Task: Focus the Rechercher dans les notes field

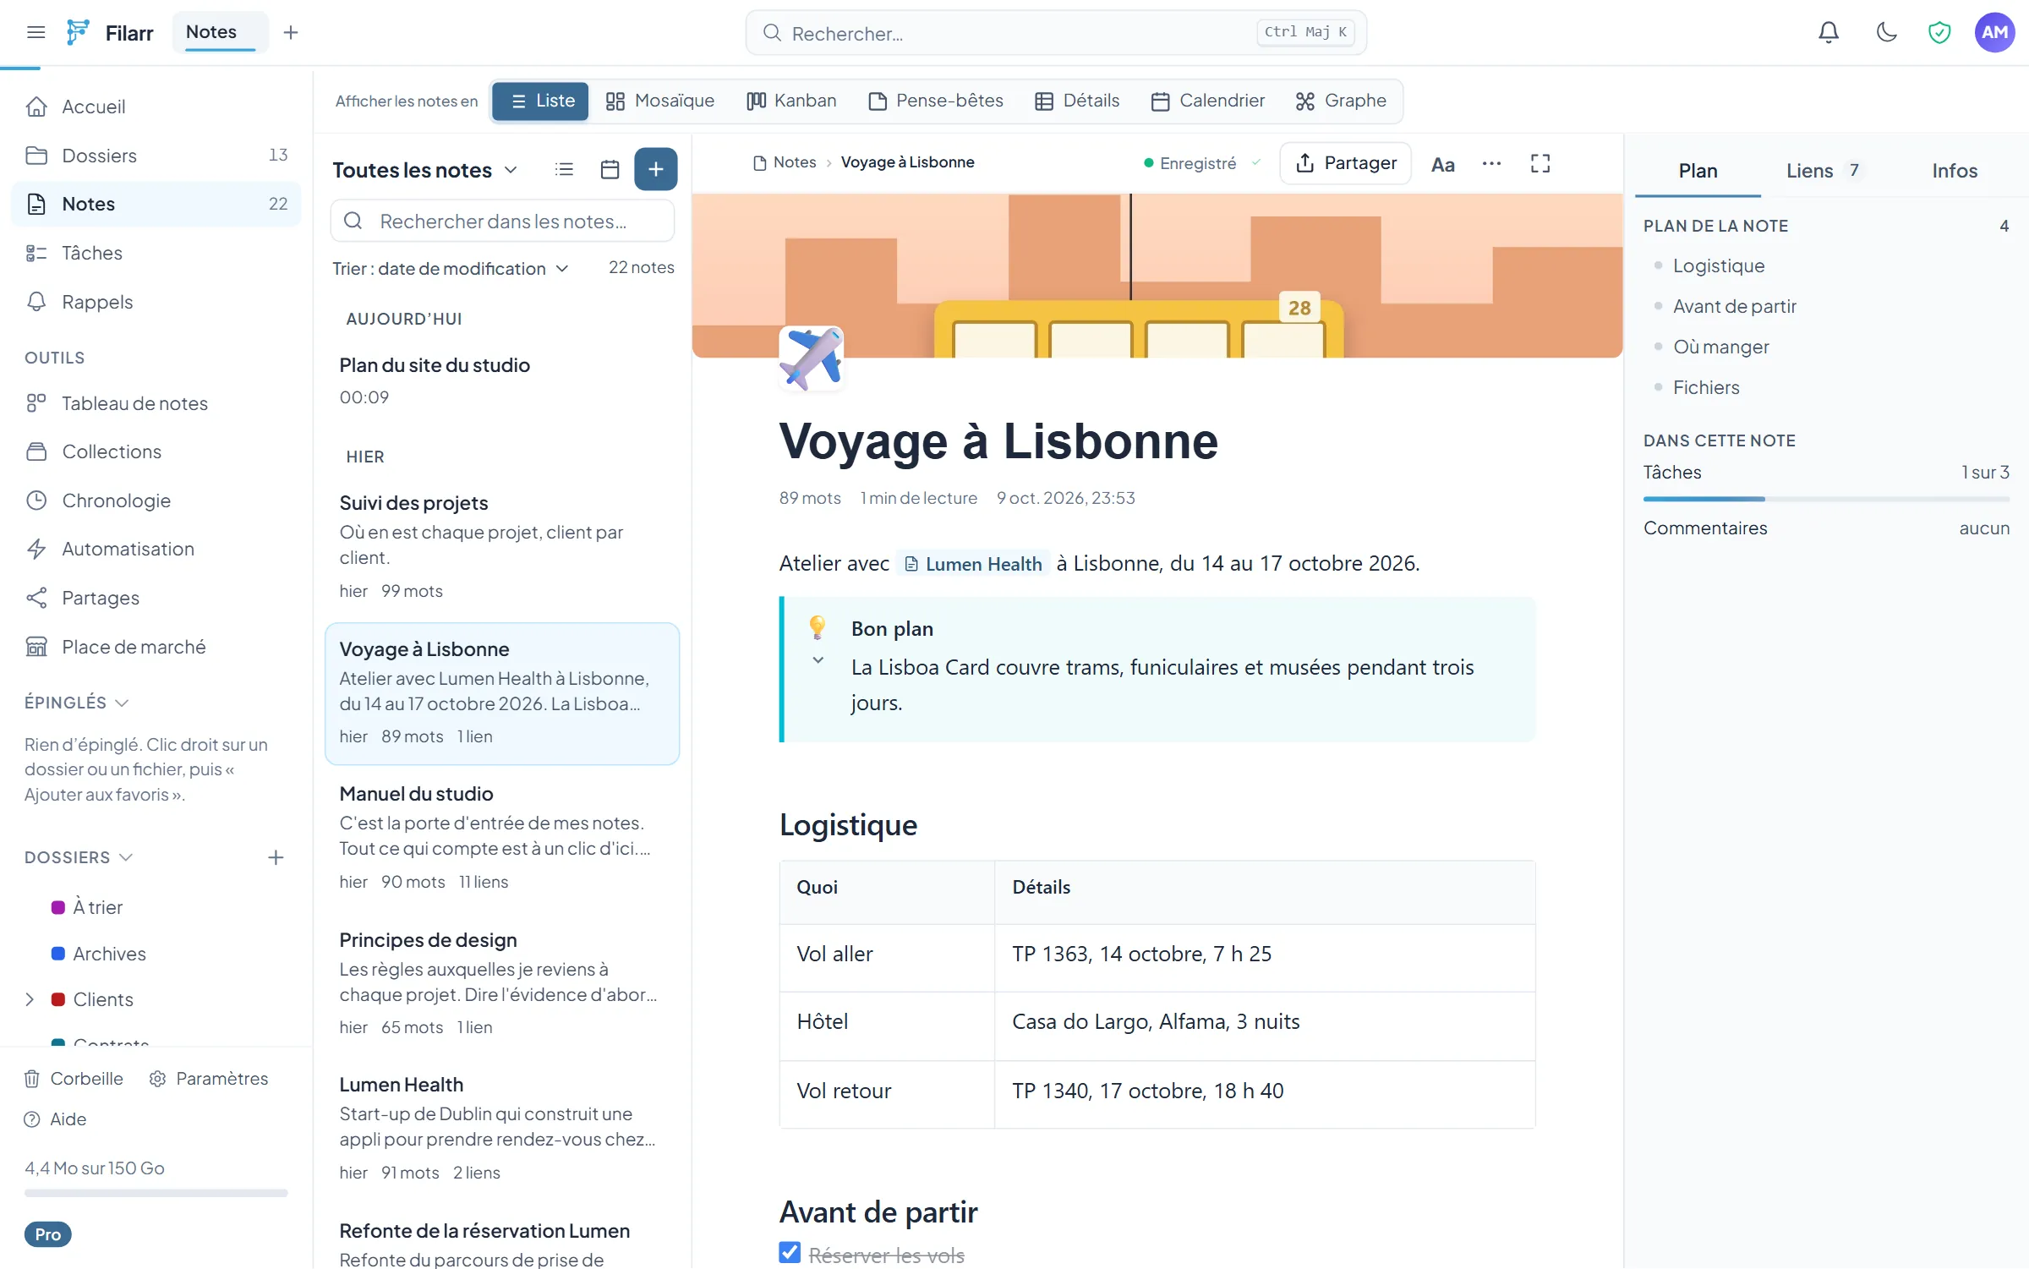Action: point(502,222)
